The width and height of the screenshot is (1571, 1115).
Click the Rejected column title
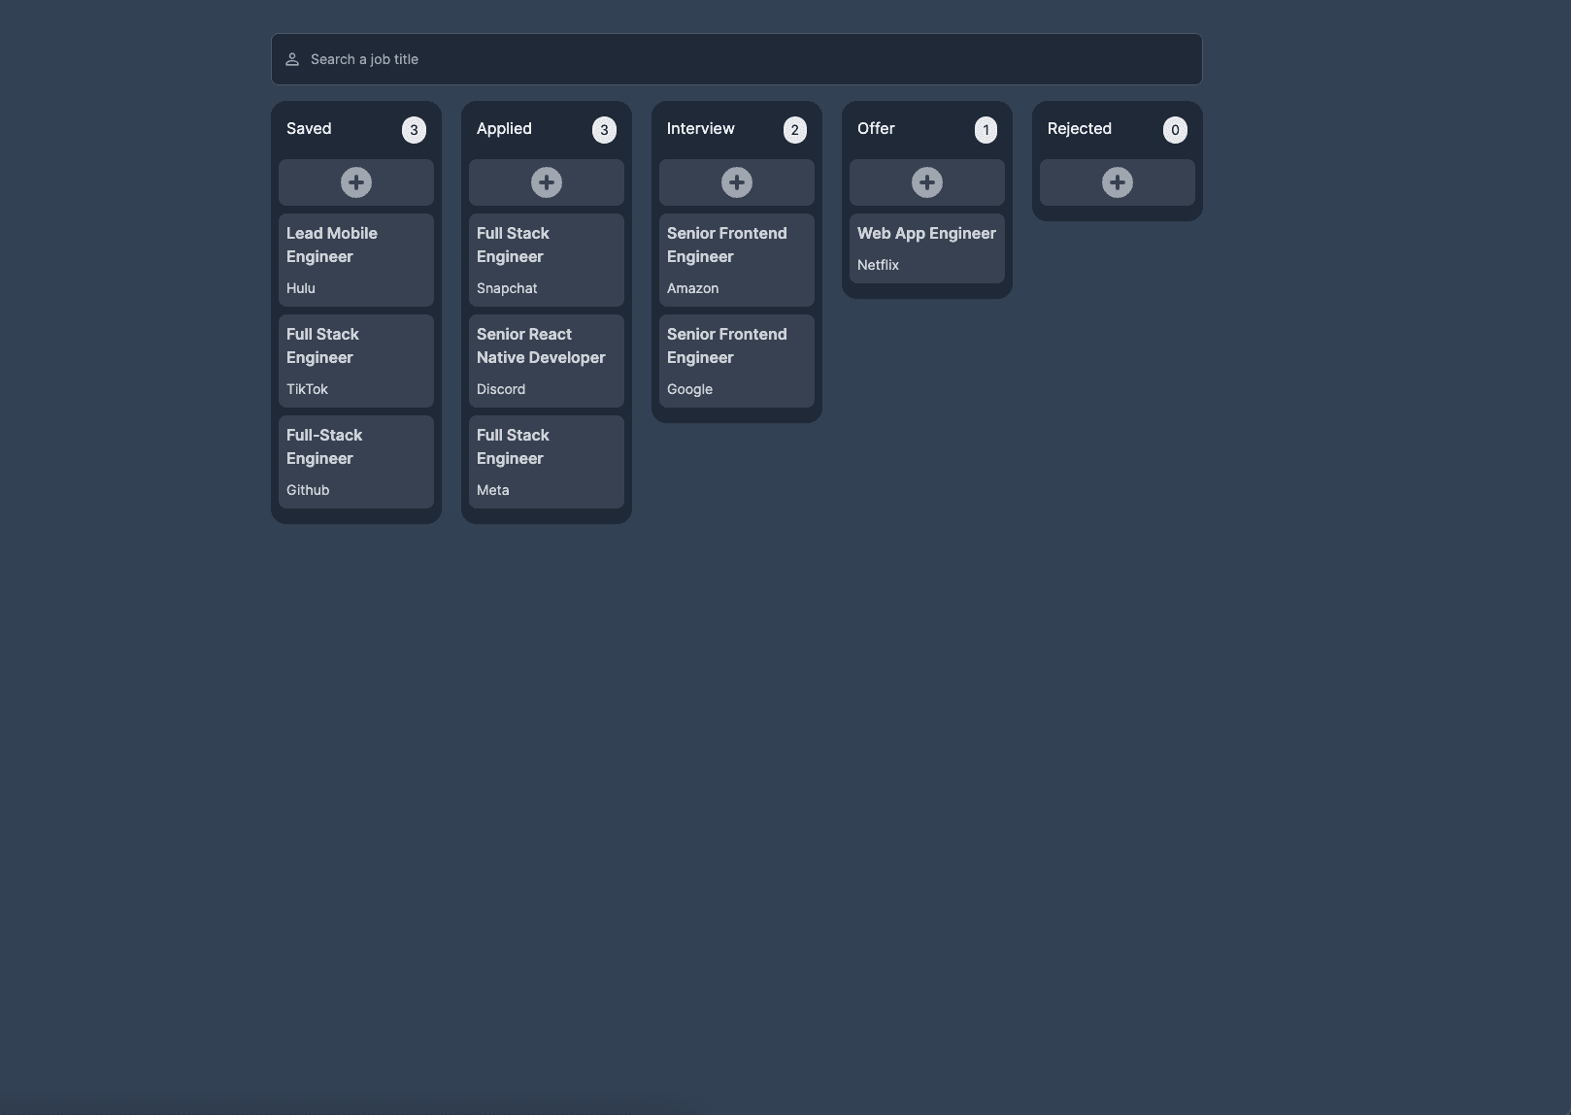[x=1080, y=129]
